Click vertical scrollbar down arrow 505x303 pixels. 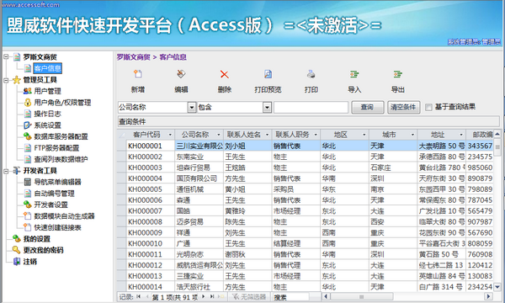pos(497,286)
